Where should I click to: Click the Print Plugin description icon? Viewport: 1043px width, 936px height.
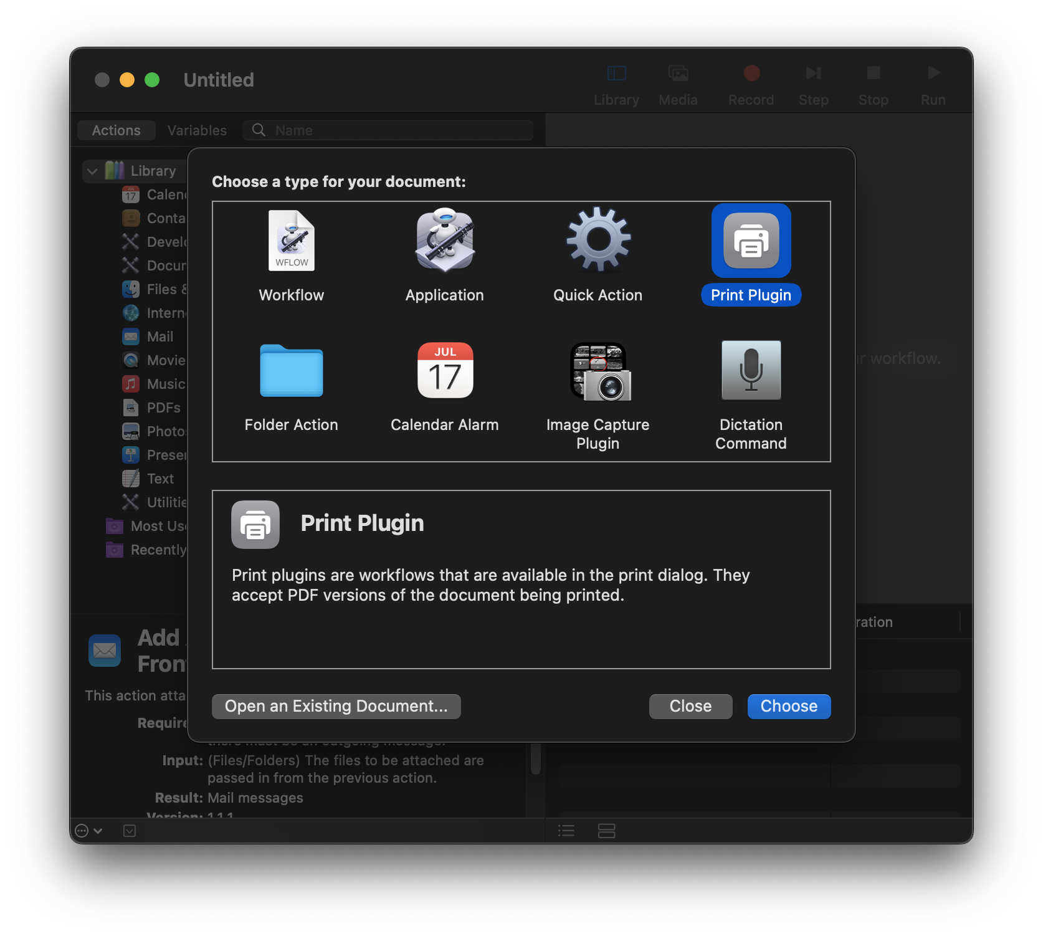click(255, 525)
